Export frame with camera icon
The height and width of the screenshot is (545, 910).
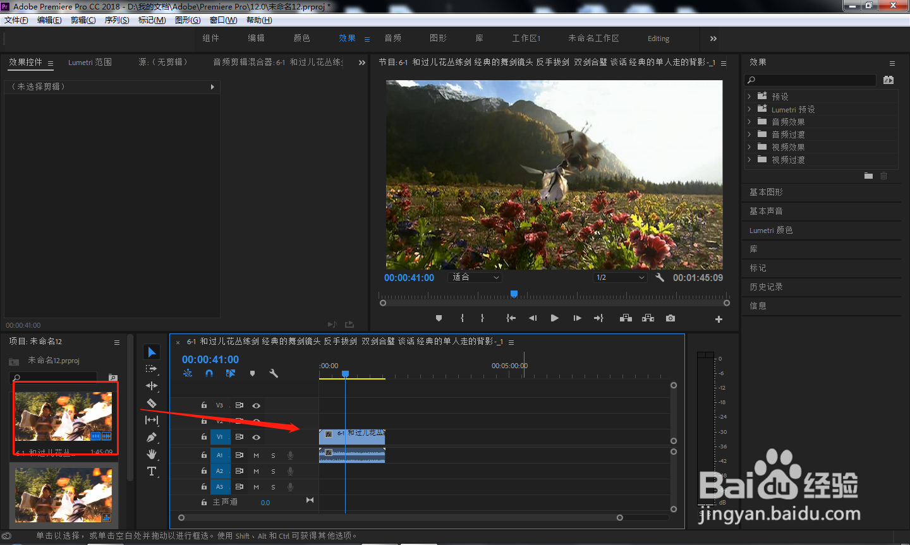click(670, 318)
